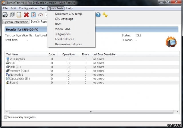Select the Network 1 test row
Viewport: 183px width, 128px height.
tap(92, 75)
